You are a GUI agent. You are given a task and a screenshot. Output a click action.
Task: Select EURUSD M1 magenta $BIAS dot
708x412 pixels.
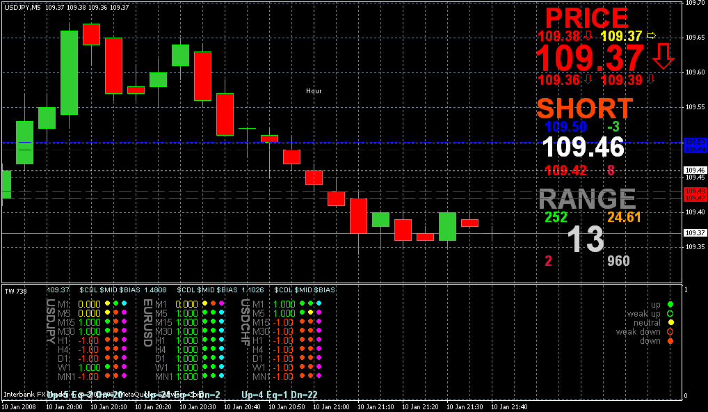click(x=222, y=303)
